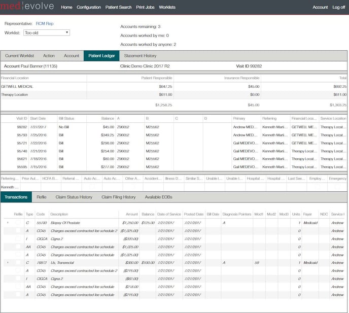Expand the Biopsy Of Prostate transaction row
The image size is (349, 313).
[x=7, y=223]
